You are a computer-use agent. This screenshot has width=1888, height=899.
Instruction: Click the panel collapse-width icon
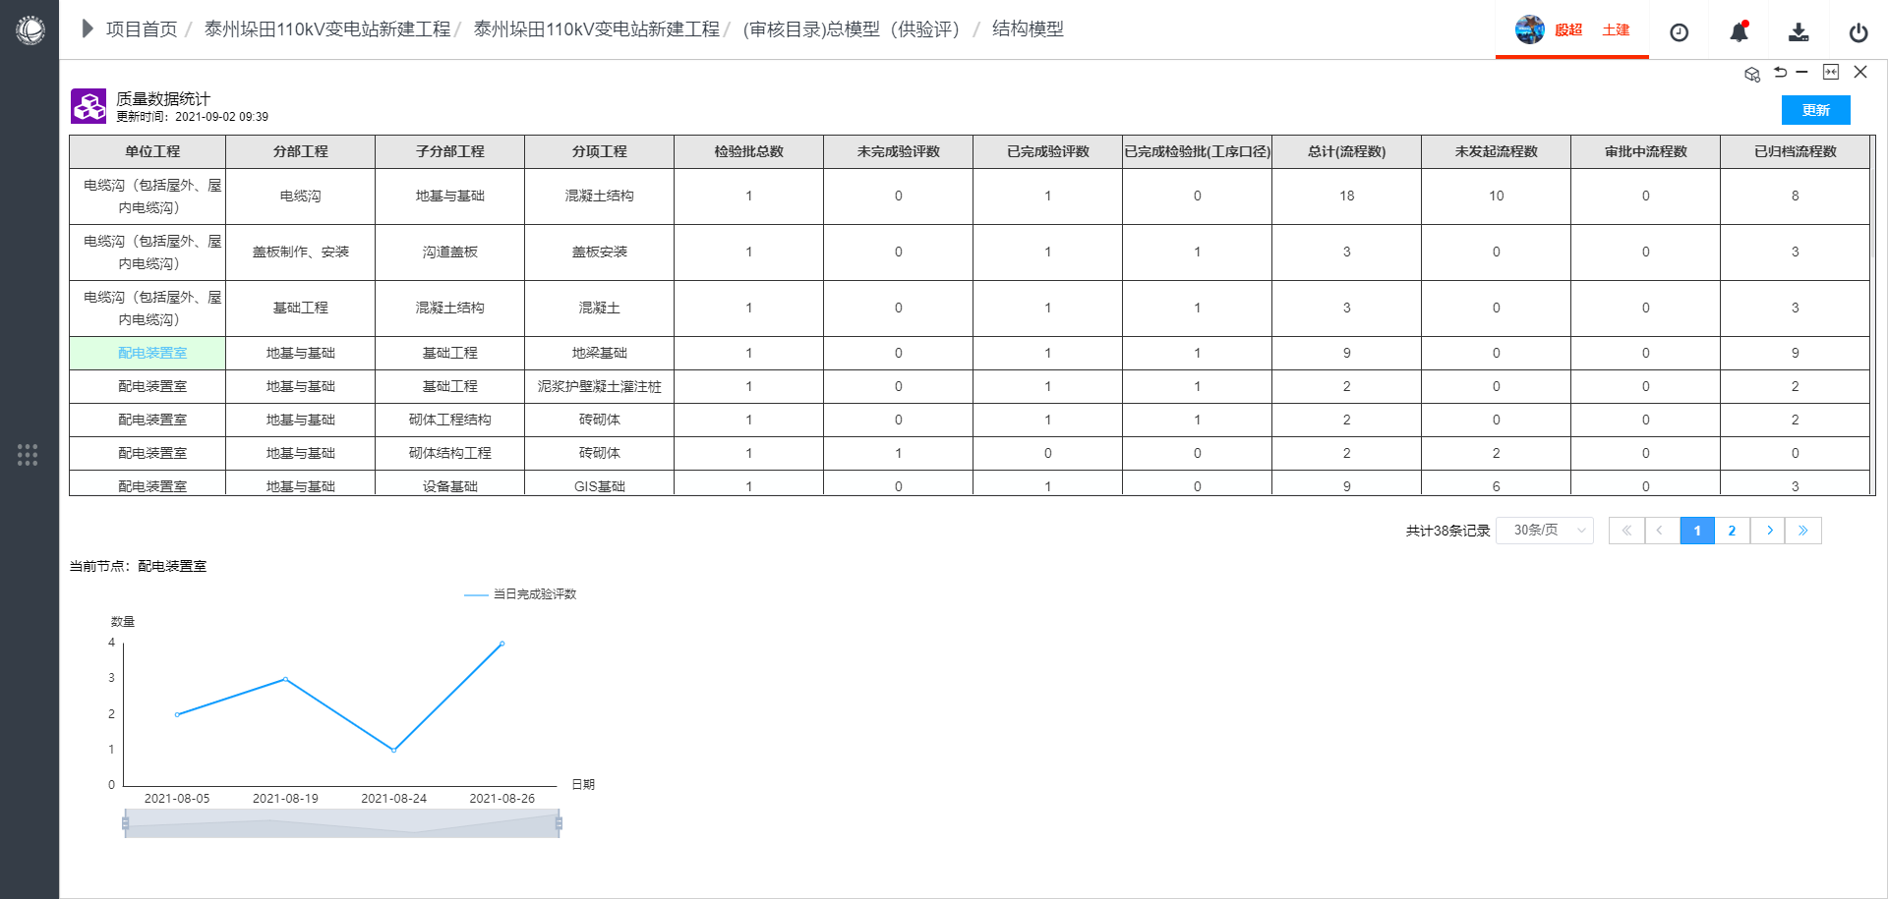point(1830,72)
